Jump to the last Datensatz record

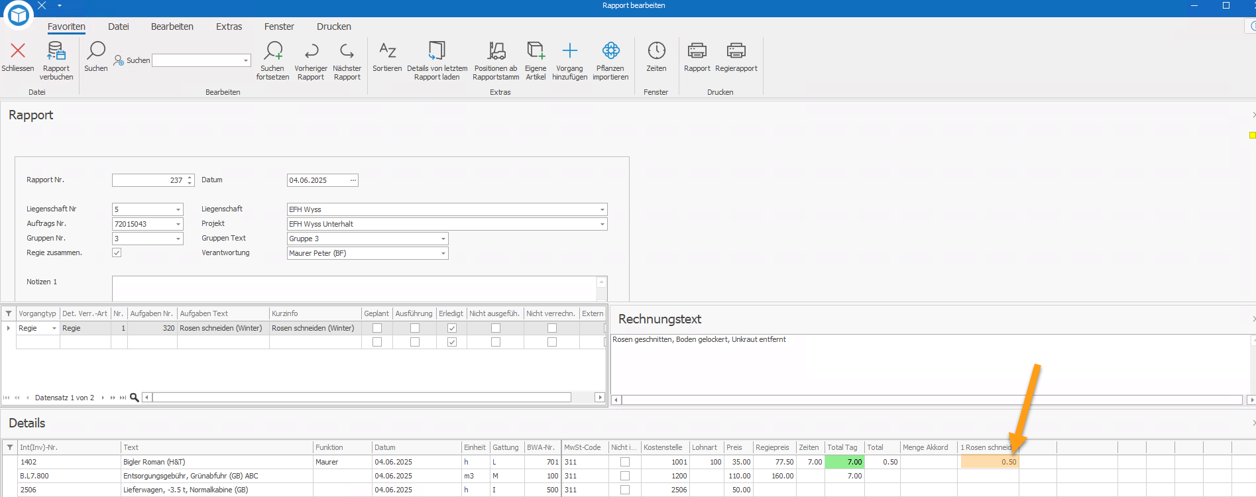click(123, 398)
